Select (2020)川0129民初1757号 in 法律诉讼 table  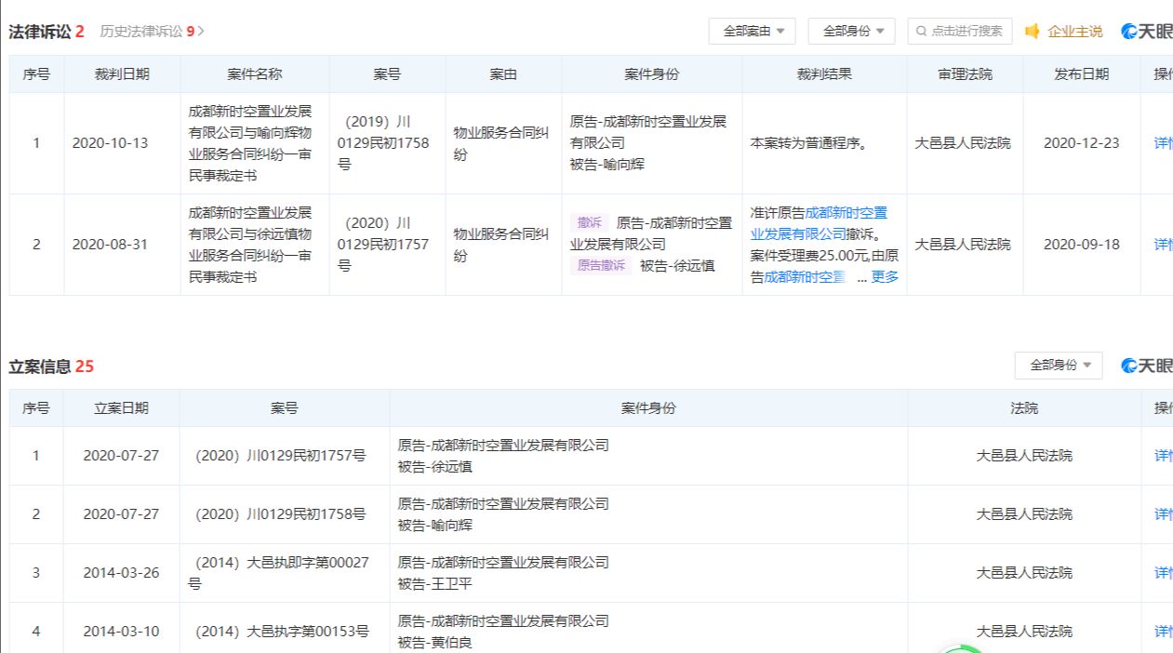[383, 245]
